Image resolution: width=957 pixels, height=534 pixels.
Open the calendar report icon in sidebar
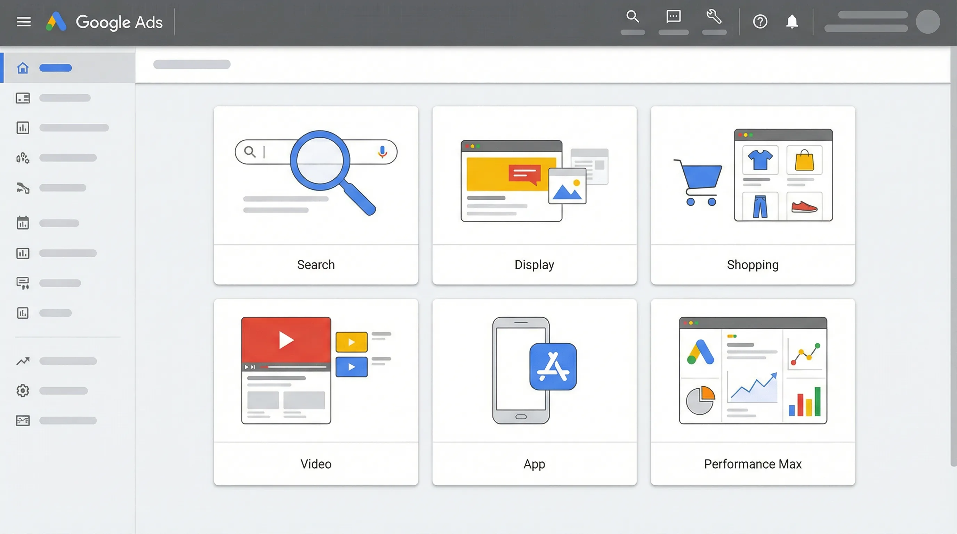[x=22, y=223]
